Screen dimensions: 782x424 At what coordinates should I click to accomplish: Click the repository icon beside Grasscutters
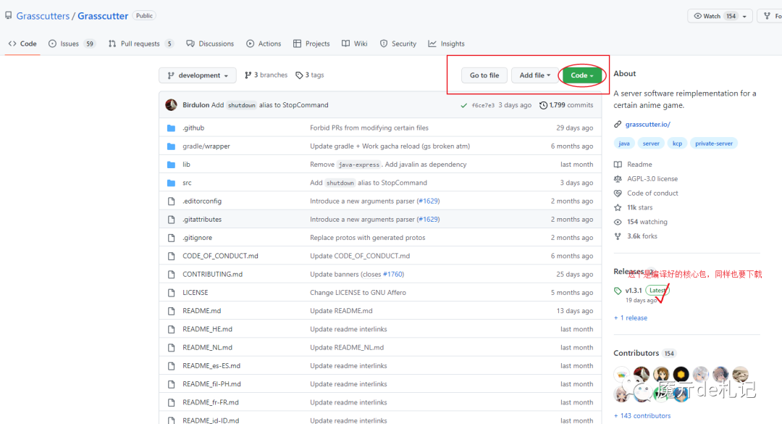point(9,15)
